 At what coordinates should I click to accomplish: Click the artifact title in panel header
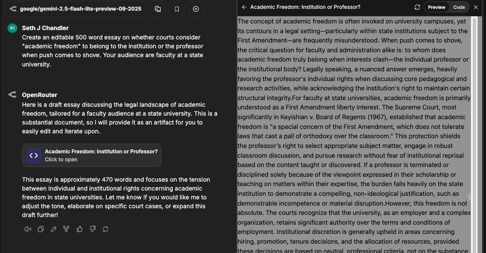(x=305, y=8)
